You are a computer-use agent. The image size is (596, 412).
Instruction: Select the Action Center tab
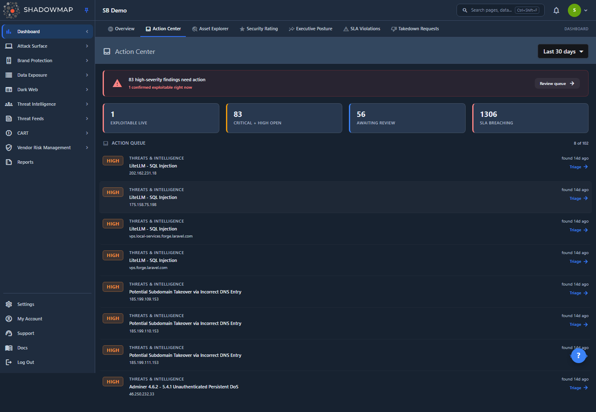click(163, 29)
